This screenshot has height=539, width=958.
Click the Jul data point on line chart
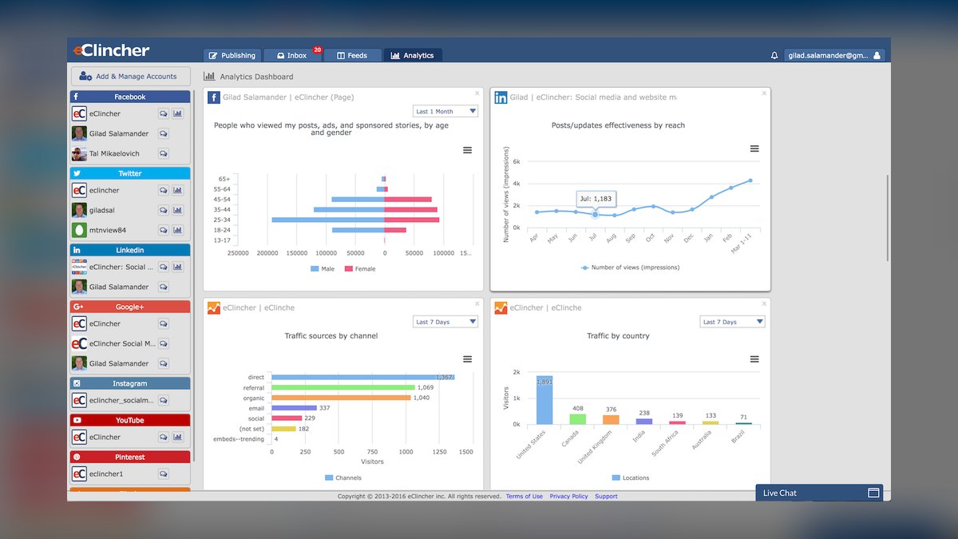(x=595, y=214)
